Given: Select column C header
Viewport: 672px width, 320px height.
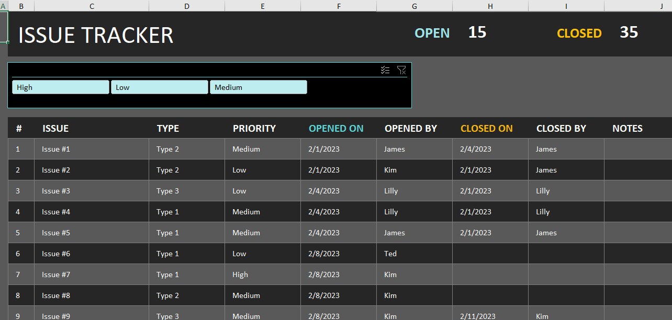Looking at the screenshot, I should coord(92,6).
